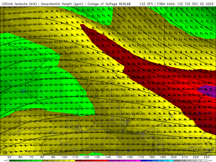
Task: Click the 'Geopotential Height (gpm)' title text
Action: click(62, 4)
